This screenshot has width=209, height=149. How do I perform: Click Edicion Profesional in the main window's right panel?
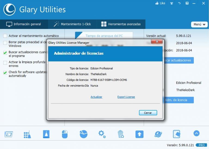(189, 83)
